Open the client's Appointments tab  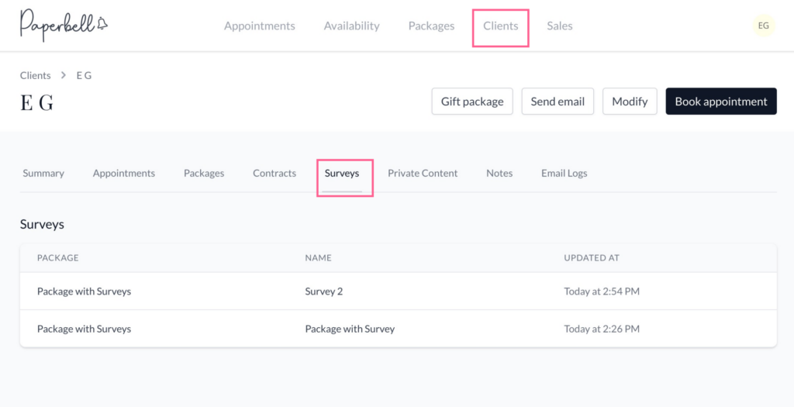[x=123, y=173]
